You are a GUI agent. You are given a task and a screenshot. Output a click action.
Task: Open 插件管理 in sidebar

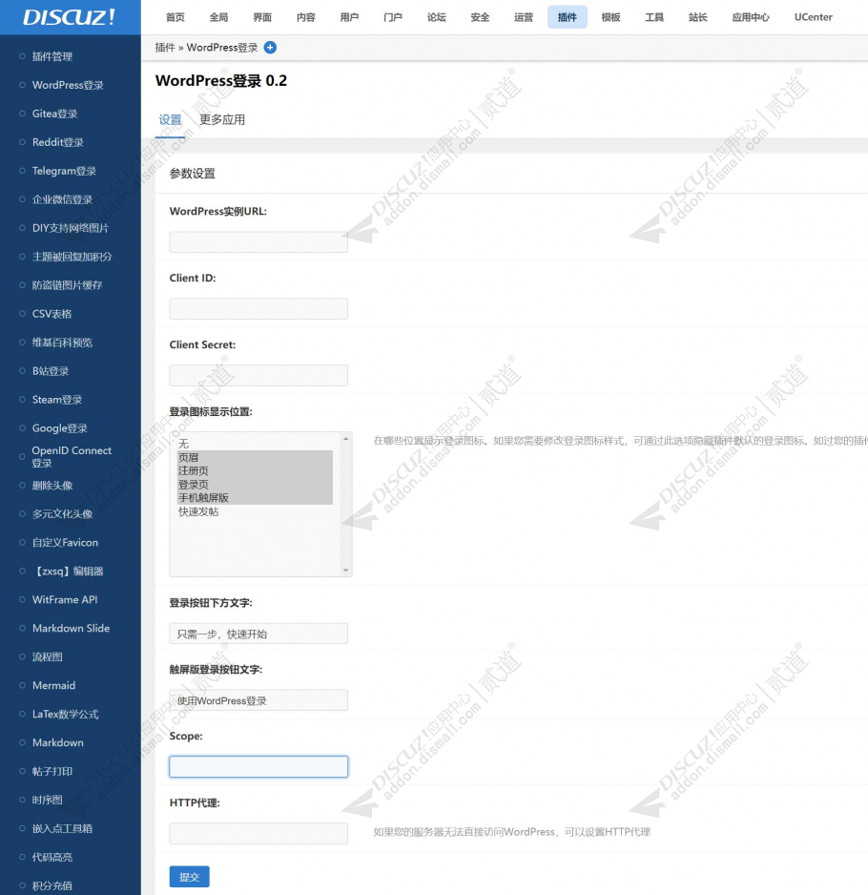pyautogui.click(x=52, y=56)
